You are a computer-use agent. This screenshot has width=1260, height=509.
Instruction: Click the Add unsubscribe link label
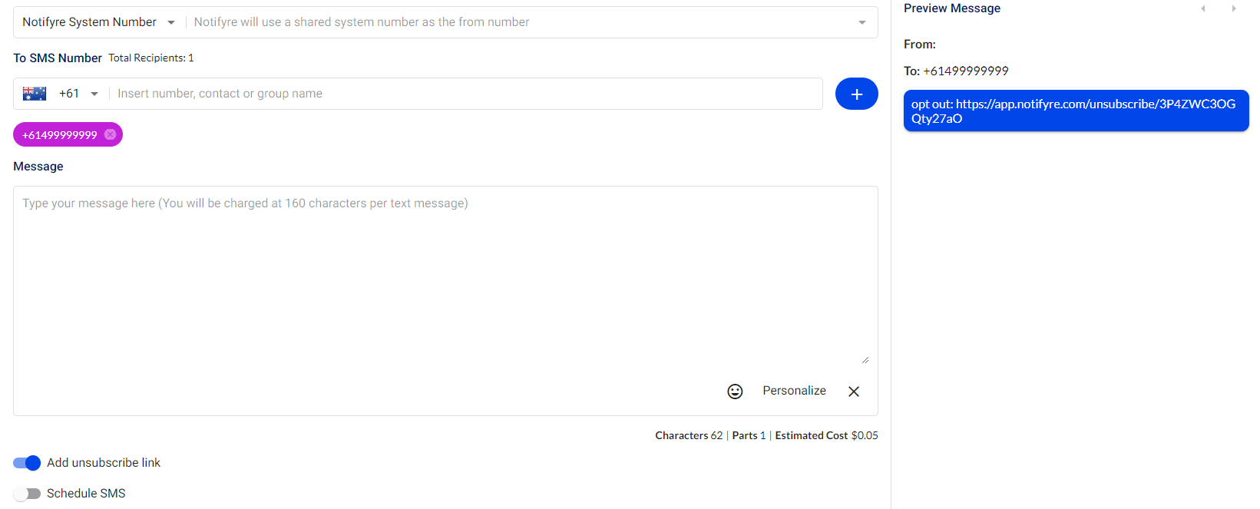pos(104,463)
